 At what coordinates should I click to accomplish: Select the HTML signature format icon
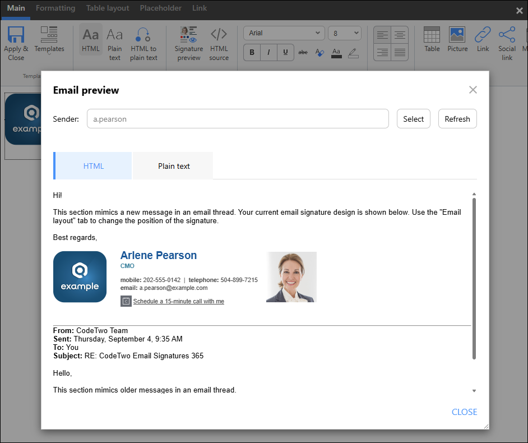coord(91,35)
